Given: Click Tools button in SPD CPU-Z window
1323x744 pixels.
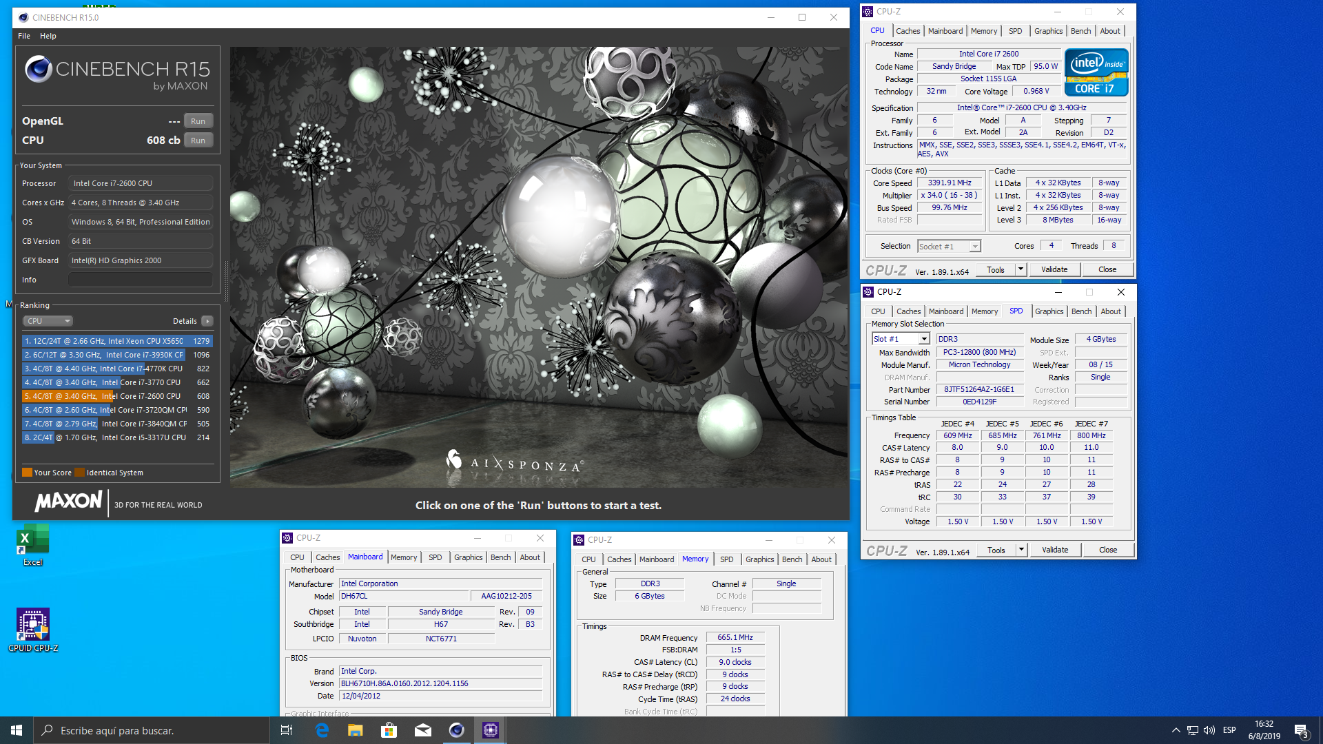Looking at the screenshot, I should pos(996,550).
